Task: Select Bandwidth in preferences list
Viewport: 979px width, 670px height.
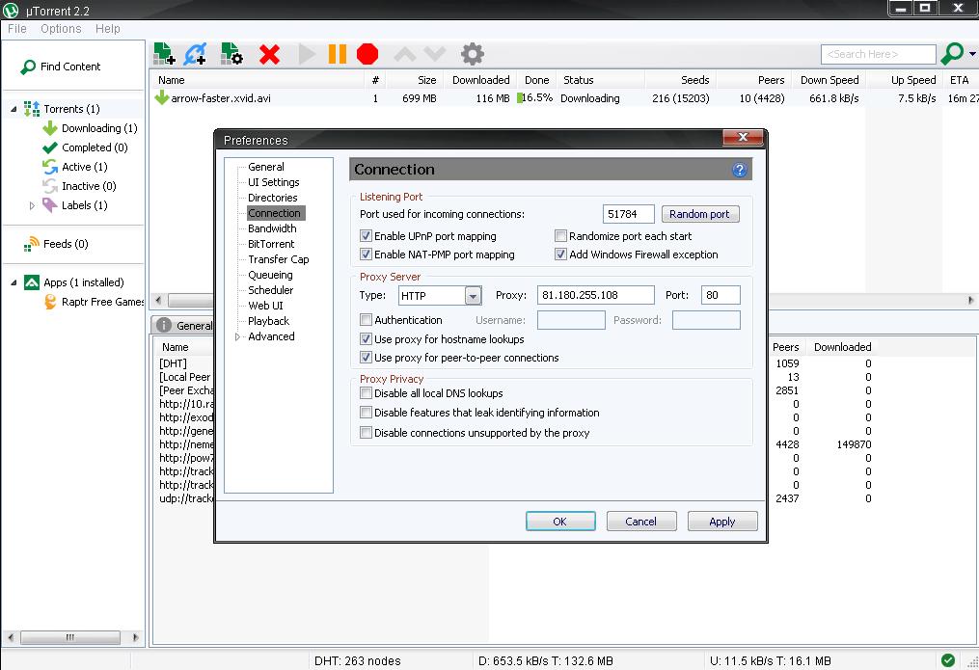Action: click(x=272, y=228)
